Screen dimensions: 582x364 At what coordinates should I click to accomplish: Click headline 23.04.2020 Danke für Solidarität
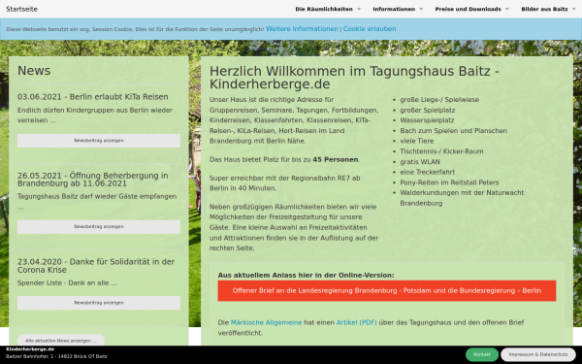tap(96, 266)
